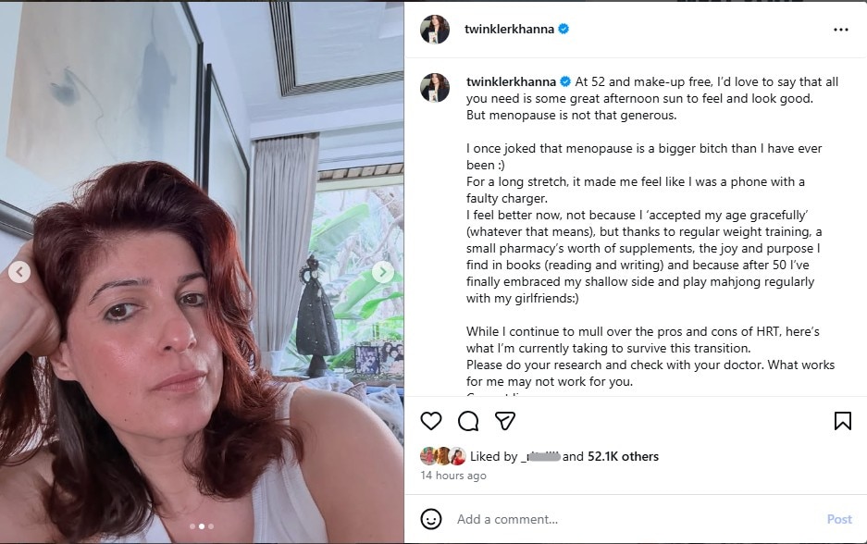Click inside the Add a comment field
867x544 pixels.
point(555,519)
